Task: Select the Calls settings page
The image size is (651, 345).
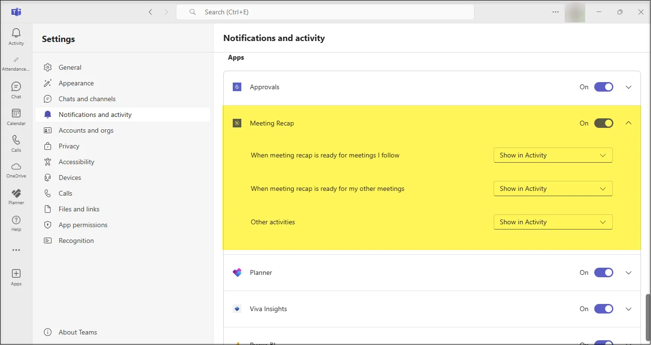Action: point(123,193)
